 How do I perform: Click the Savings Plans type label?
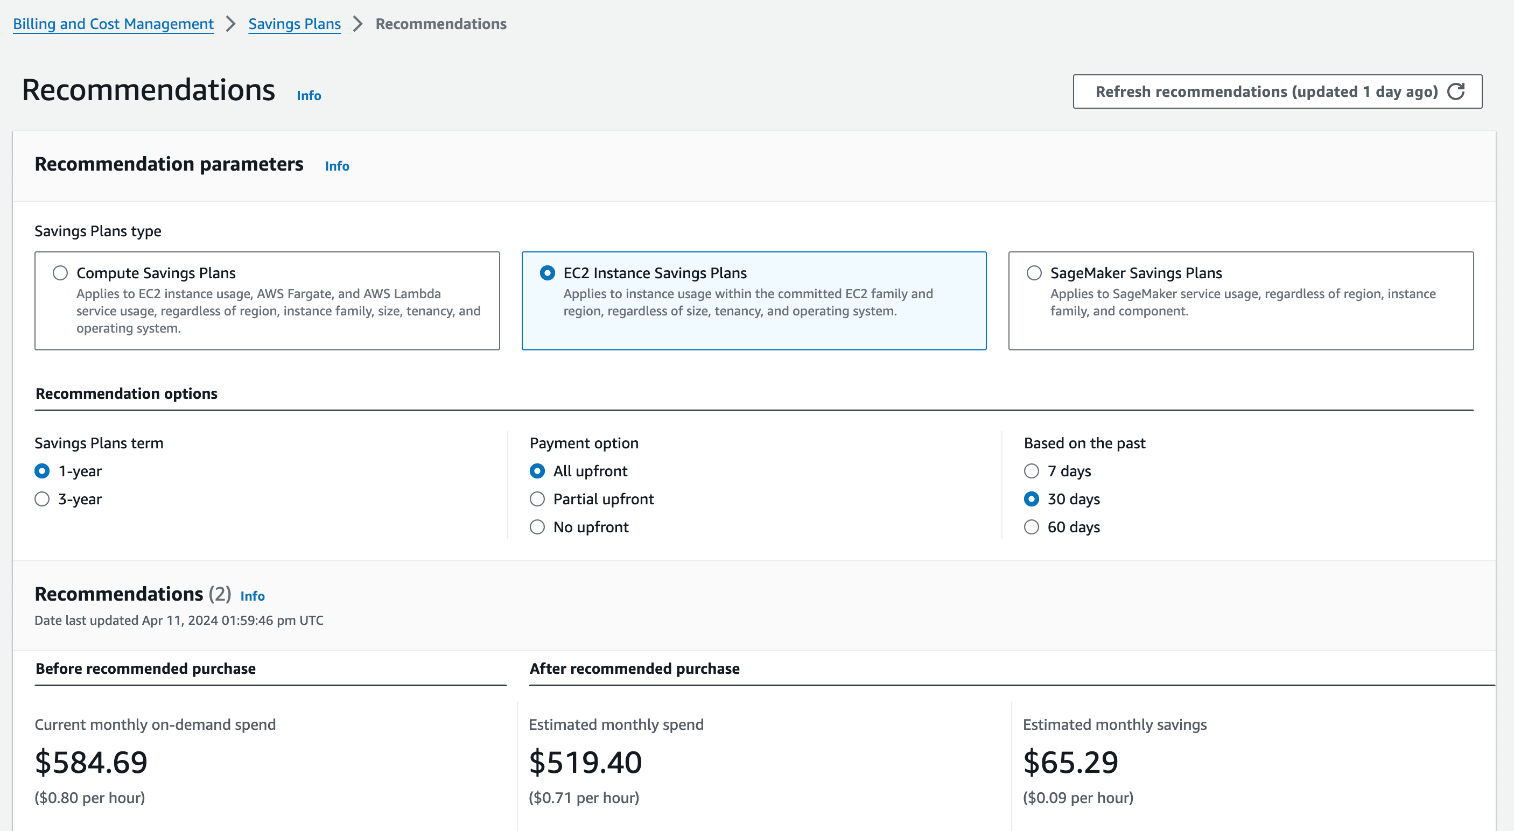click(x=97, y=231)
